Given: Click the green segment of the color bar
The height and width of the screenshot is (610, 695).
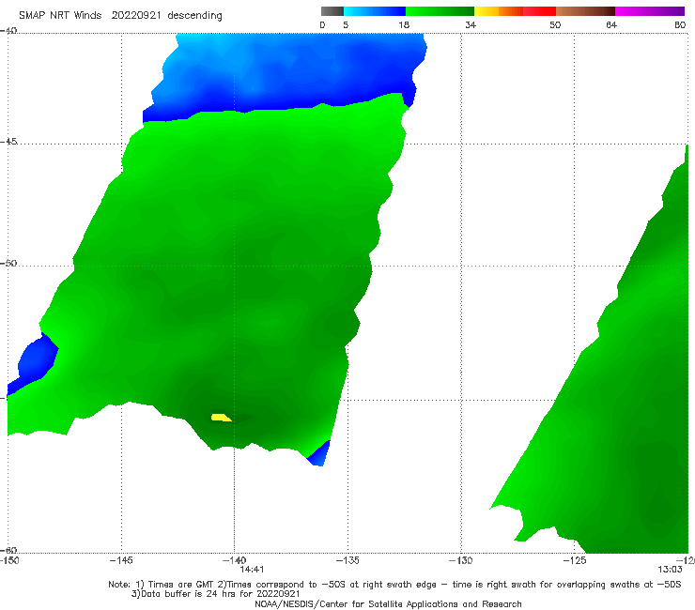Looking at the screenshot, I should [440, 11].
